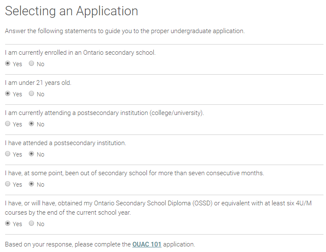
Task: Set No for out of school seven consecutive months
Action: click(31, 184)
